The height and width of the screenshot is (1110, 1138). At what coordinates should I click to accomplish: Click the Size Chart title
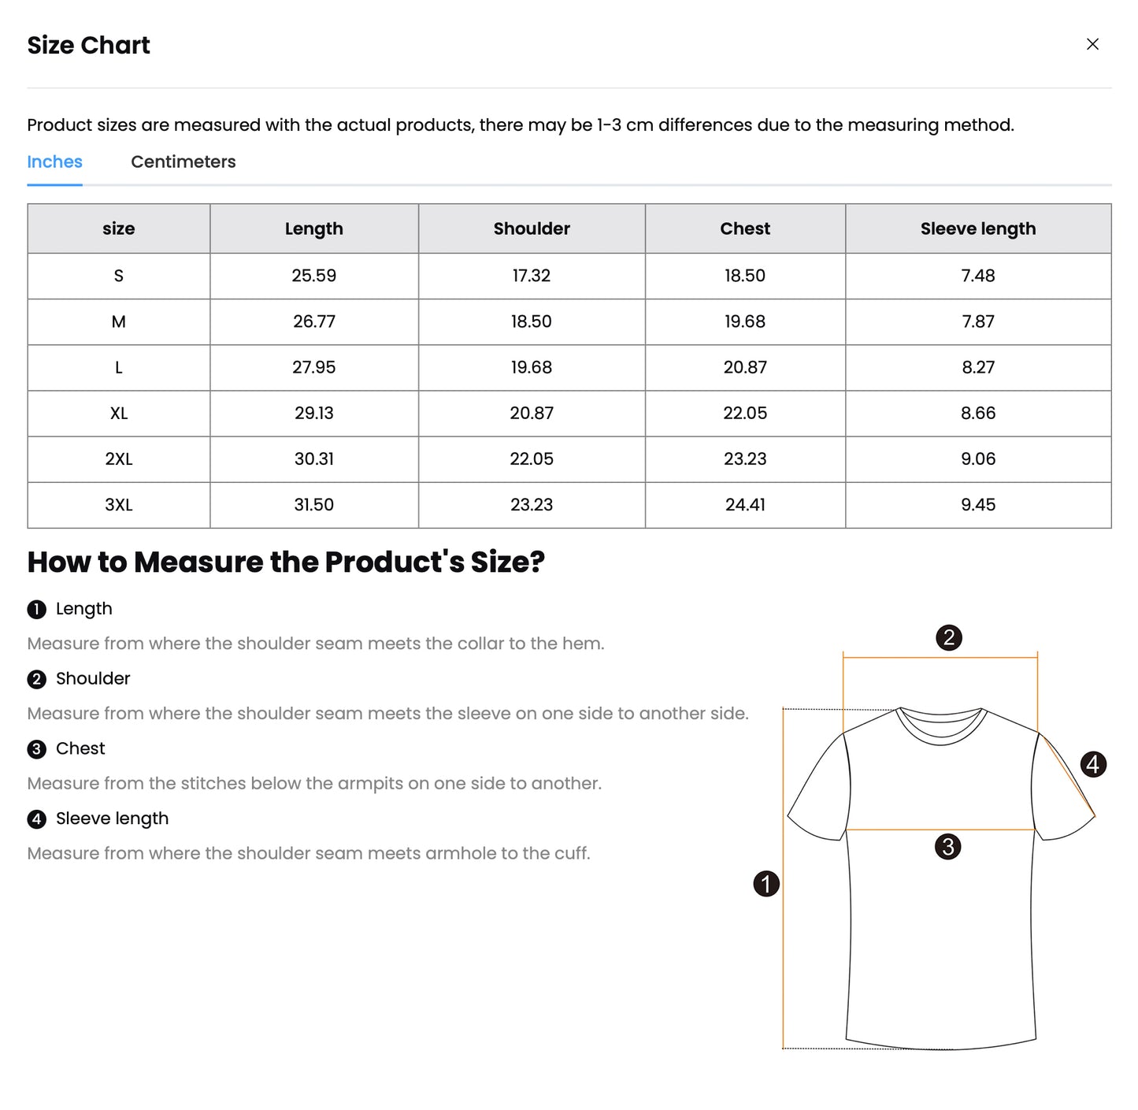(x=88, y=45)
